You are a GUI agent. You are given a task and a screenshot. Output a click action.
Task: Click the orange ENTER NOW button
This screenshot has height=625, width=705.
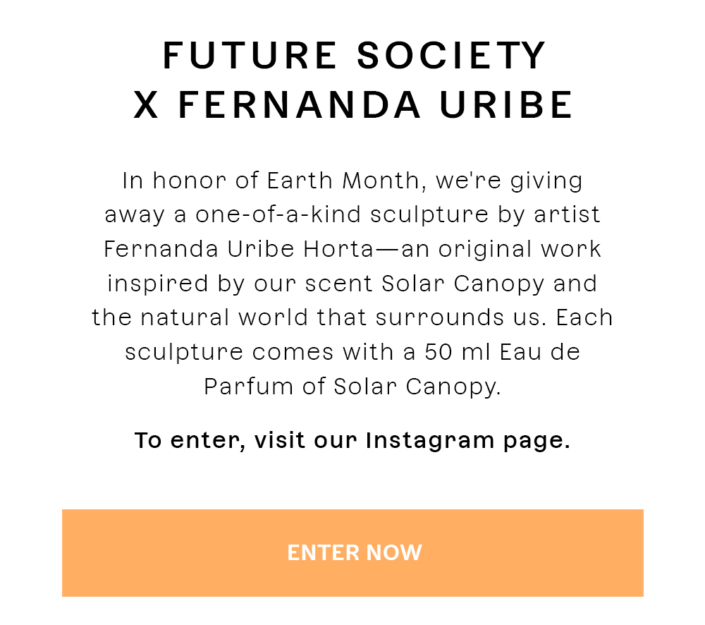pyautogui.click(x=352, y=553)
